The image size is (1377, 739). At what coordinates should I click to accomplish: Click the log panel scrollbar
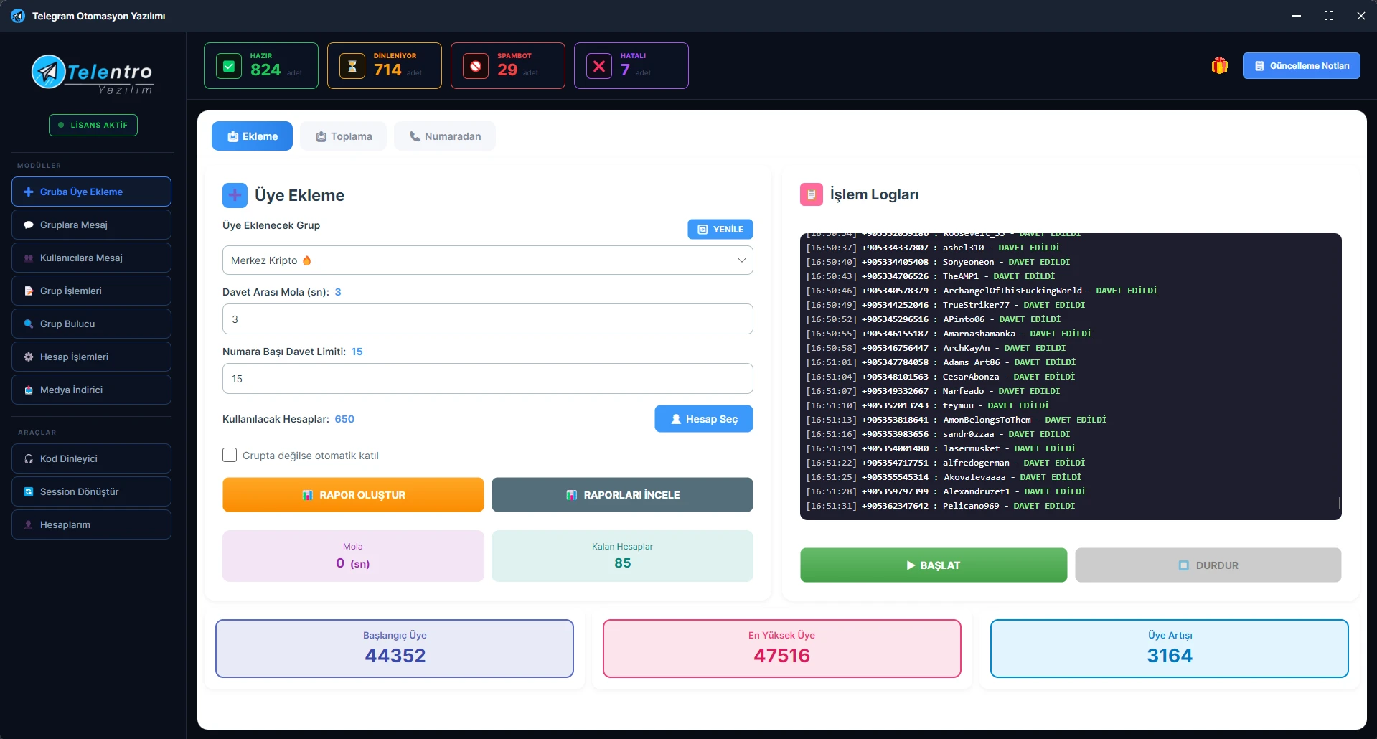coord(1339,502)
